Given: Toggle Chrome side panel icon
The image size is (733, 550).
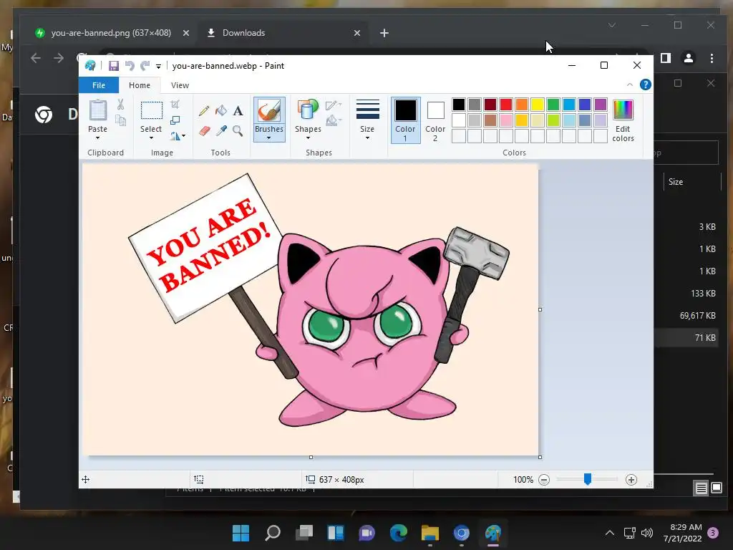Looking at the screenshot, I should point(665,58).
